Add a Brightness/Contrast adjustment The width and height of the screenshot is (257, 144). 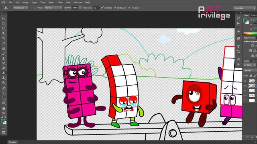pyautogui.click(x=253, y=46)
